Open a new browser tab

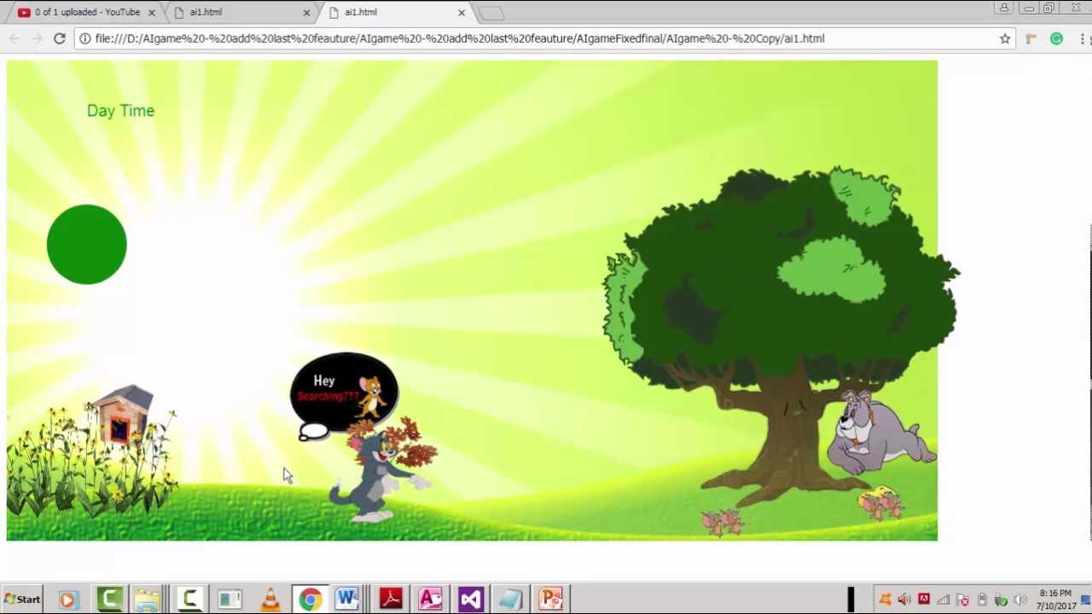click(491, 13)
